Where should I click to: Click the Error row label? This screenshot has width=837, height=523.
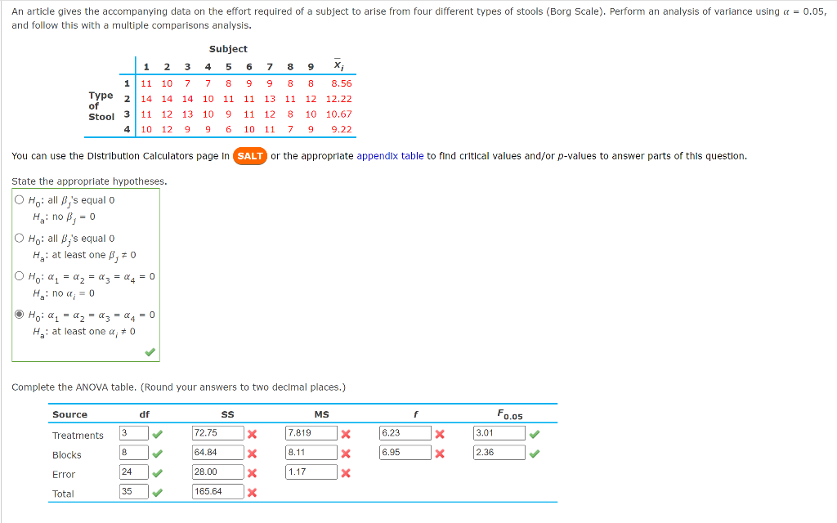pos(64,475)
